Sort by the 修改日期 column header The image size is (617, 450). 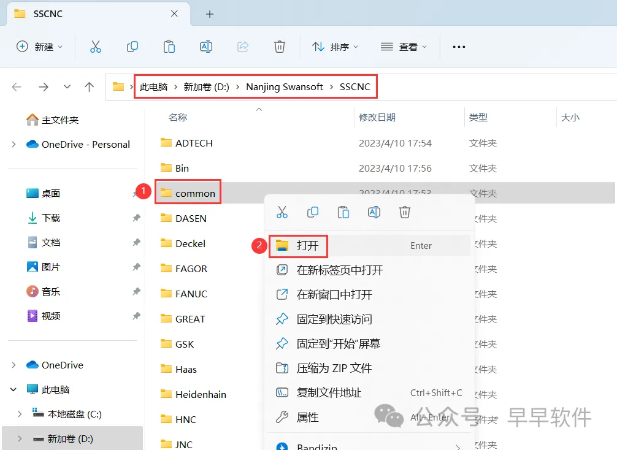click(377, 117)
